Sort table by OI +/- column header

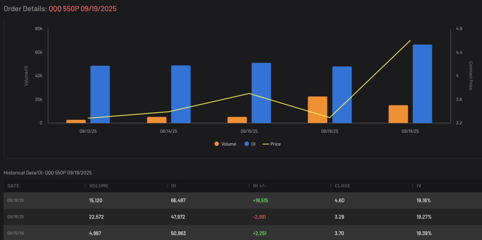(x=259, y=186)
